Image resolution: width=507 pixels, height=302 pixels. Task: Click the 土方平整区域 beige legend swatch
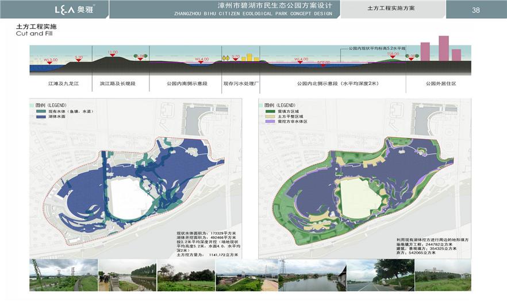[x=268, y=117]
